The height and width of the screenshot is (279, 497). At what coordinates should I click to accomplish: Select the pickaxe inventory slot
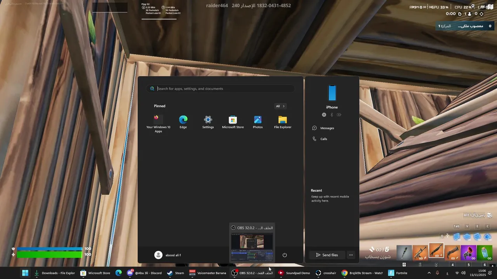tap(404, 253)
